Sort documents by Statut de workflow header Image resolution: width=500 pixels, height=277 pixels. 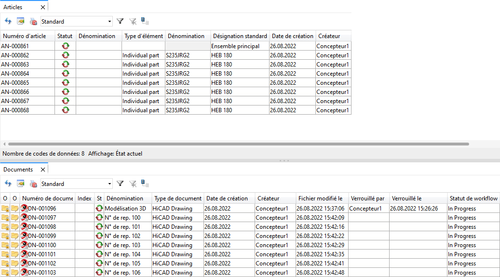[473, 198]
